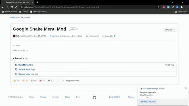Click the package icon beside MoreMenu.html
The height and width of the screenshot is (106, 189).
[x=16, y=65]
